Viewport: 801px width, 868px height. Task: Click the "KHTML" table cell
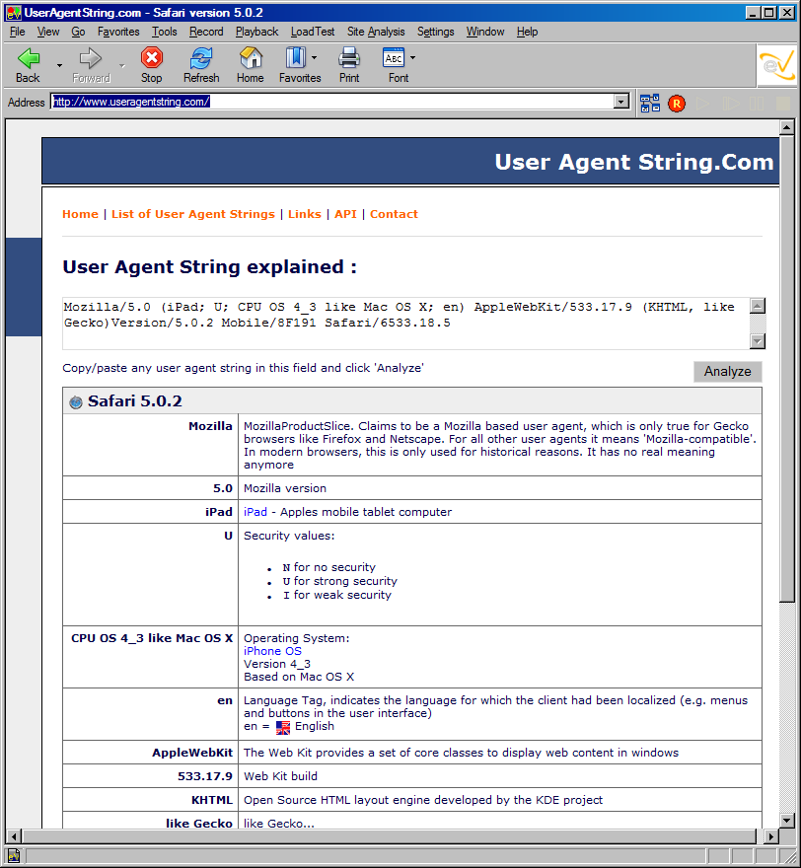click(151, 800)
